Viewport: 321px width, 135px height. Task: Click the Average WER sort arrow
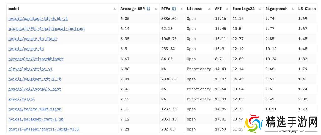[x=156, y=9]
